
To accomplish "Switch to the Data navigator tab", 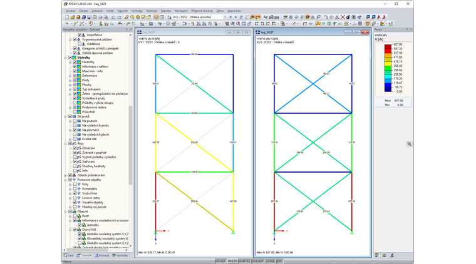I will pos(69,255).
